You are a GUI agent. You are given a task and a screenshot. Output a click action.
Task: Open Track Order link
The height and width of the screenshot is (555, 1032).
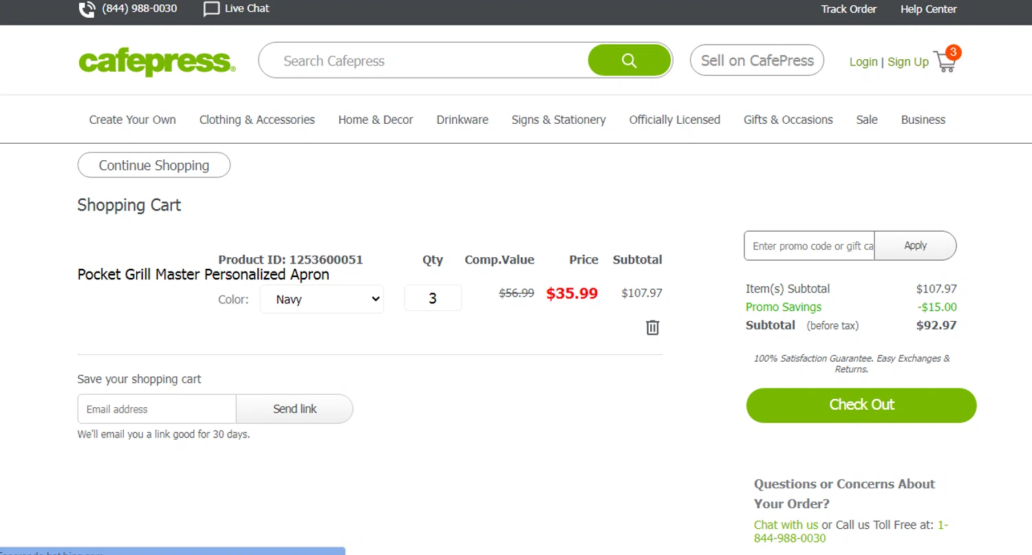[x=848, y=9]
